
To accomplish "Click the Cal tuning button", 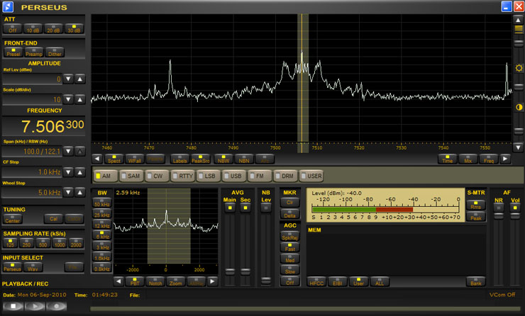I will 54,219.
